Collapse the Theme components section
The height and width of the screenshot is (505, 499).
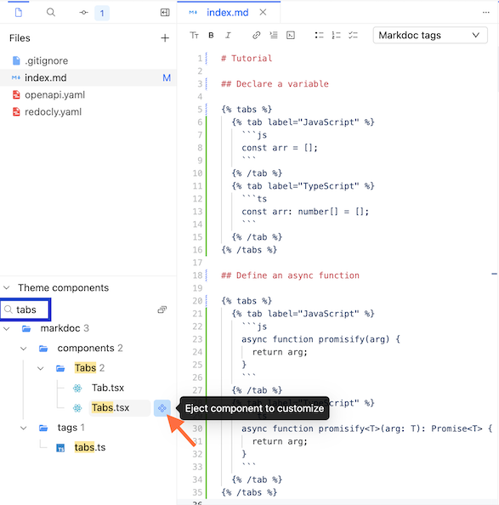[7, 287]
